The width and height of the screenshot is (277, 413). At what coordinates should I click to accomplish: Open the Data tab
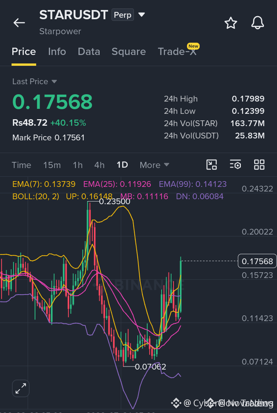pos(89,52)
